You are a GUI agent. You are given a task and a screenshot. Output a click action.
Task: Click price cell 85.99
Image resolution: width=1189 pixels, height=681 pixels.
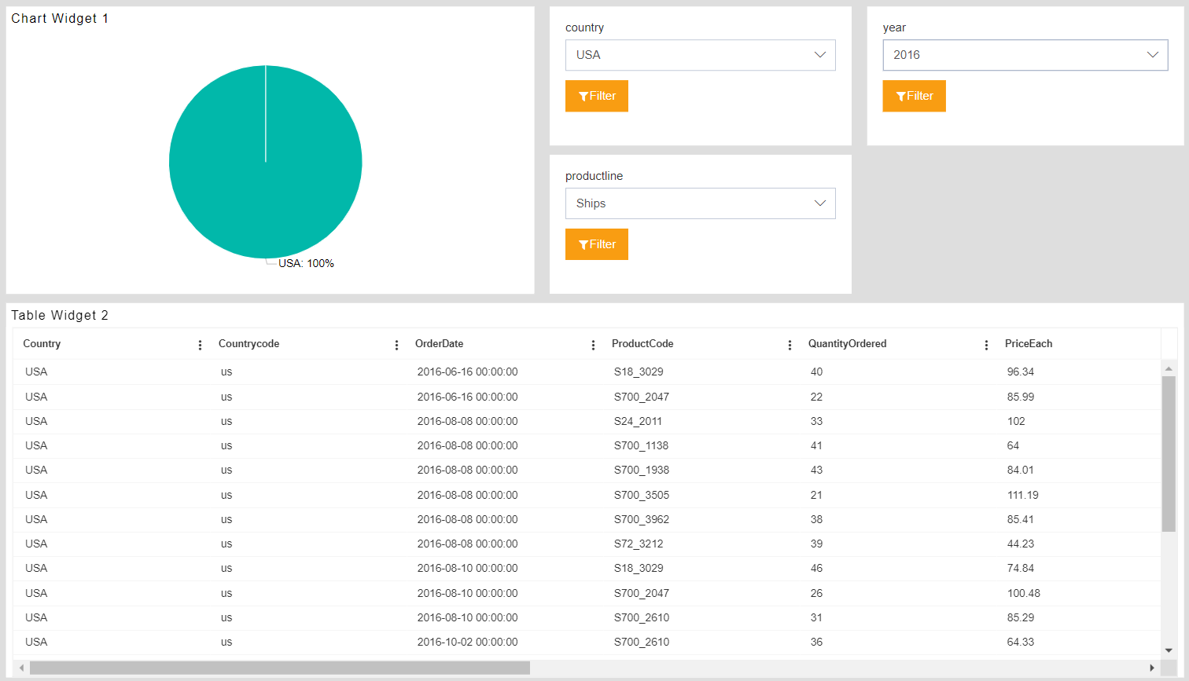point(1020,397)
